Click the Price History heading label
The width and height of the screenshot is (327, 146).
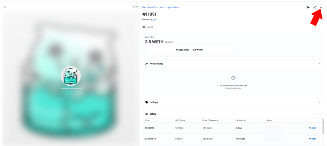(x=156, y=64)
